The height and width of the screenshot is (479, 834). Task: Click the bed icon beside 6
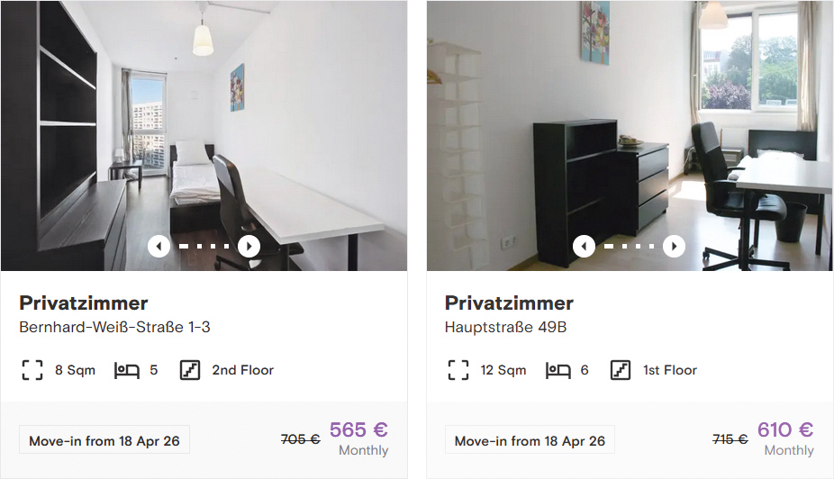558,370
